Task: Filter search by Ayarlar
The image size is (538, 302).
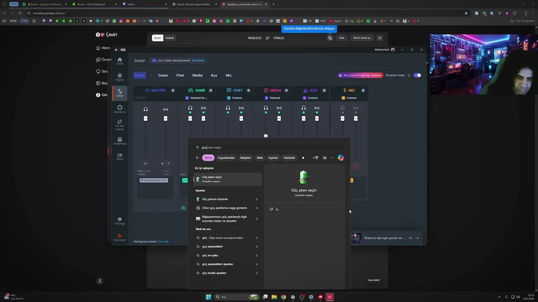Action: click(x=273, y=158)
